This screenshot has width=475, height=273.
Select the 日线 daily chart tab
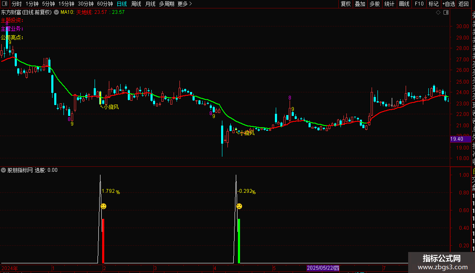pos(122,4)
